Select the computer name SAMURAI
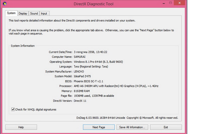The width and height of the screenshot is (206, 134). coord(80,57)
